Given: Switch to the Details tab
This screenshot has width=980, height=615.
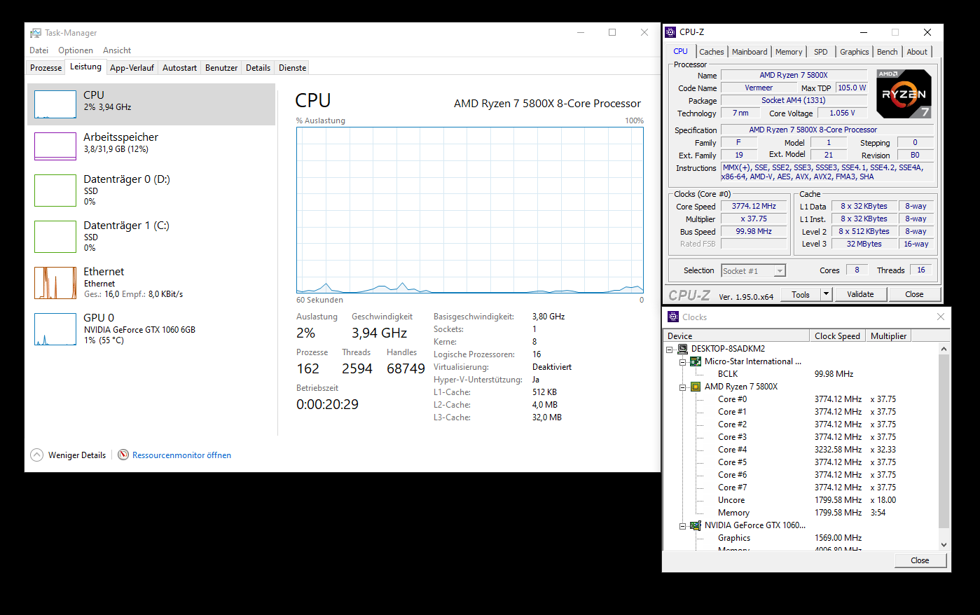Looking at the screenshot, I should pyautogui.click(x=258, y=68).
